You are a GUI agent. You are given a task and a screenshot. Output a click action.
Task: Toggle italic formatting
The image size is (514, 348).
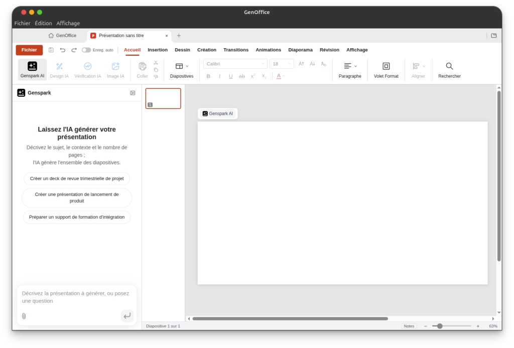coord(220,76)
